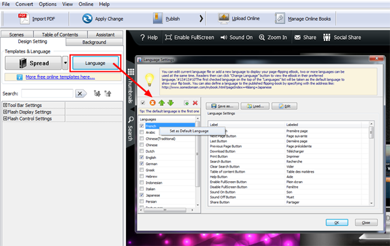390x246 pixels.
Task: Switch to the Scenes tab
Action: click(x=17, y=34)
